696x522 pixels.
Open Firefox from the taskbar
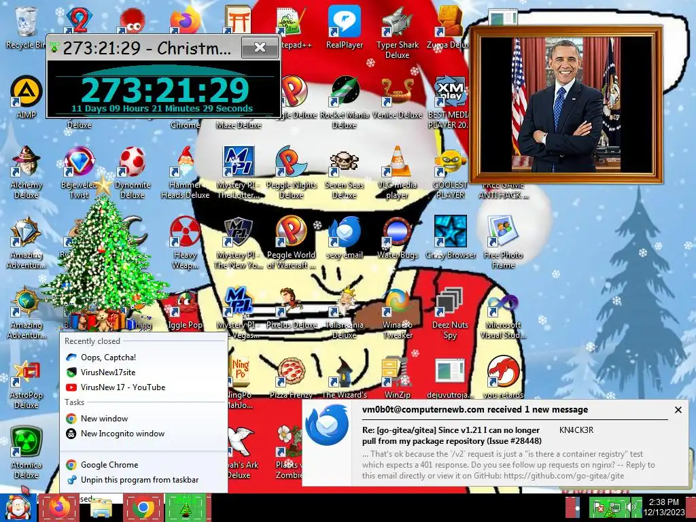(x=59, y=508)
